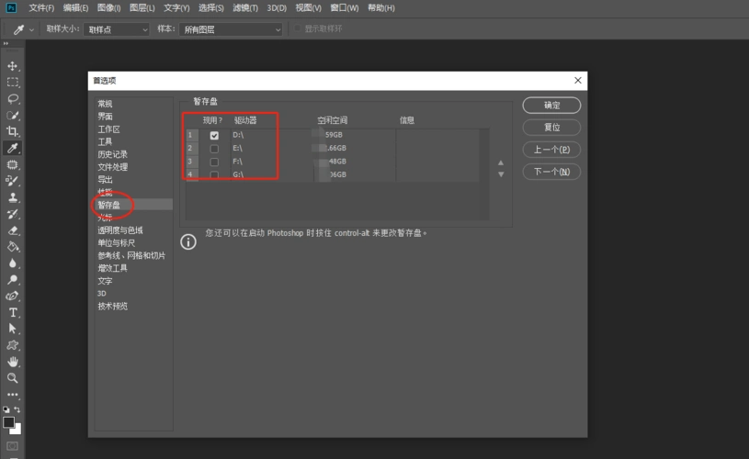Viewport: 749px width, 459px height.
Task: Open the 帮助(H) menu
Action: point(381,8)
